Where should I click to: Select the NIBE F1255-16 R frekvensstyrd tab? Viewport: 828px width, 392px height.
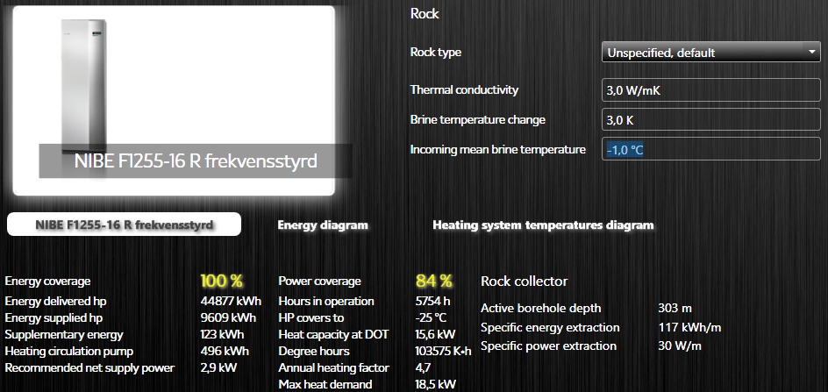[124, 225]
